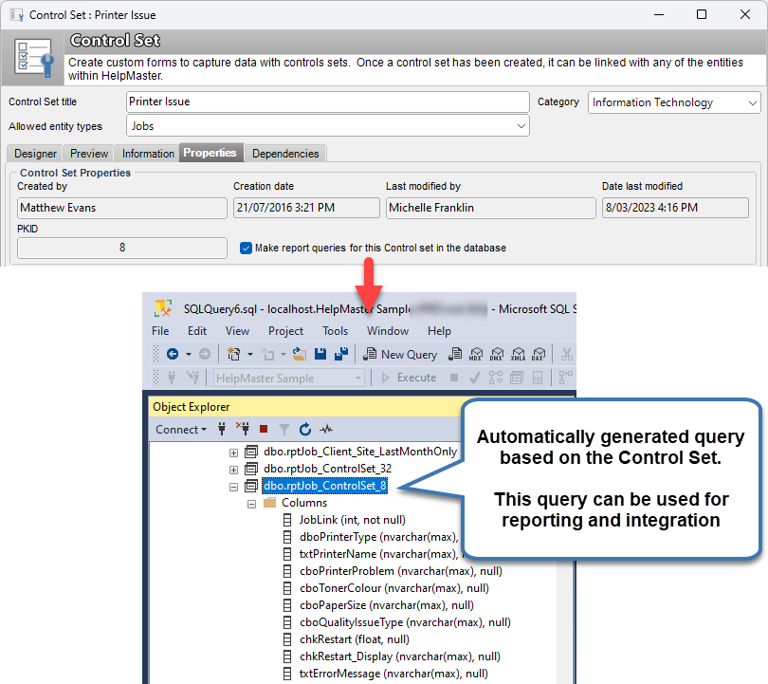Click the Query Options window icon

coord(517,378)
